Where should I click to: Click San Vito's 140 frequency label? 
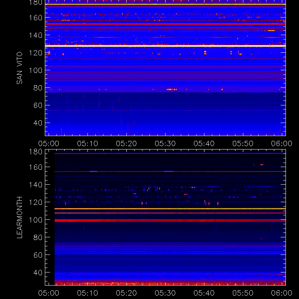click(36, 35)
